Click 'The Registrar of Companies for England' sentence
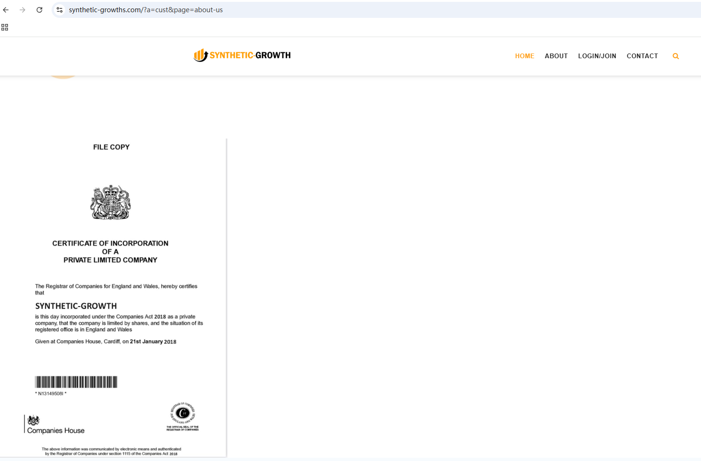This screenshot has width=701, height=461. coord(116,289)
